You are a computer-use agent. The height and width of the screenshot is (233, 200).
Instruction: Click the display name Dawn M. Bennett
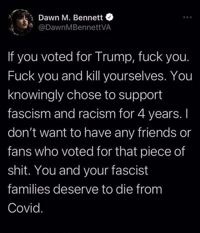[x=71, y=17]
